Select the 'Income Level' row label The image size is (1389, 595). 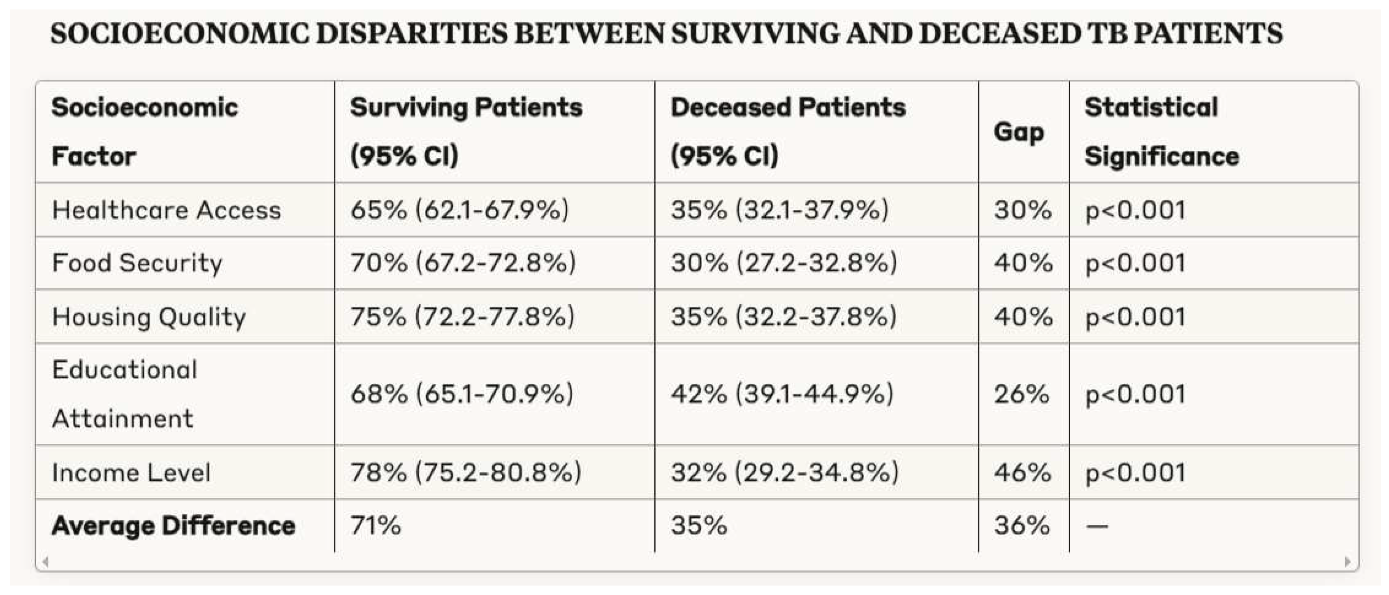point(131,472)
